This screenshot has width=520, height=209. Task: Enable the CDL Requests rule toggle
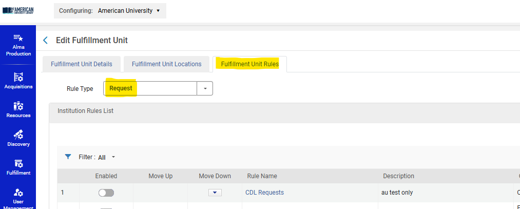point(106,193)
